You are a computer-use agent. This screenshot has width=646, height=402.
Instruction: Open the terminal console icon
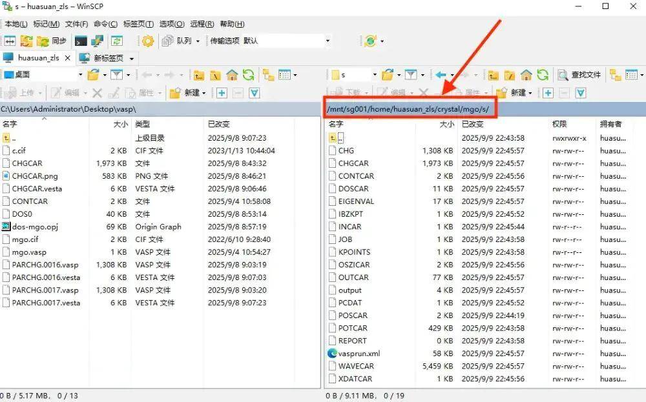tap(81, 41)
